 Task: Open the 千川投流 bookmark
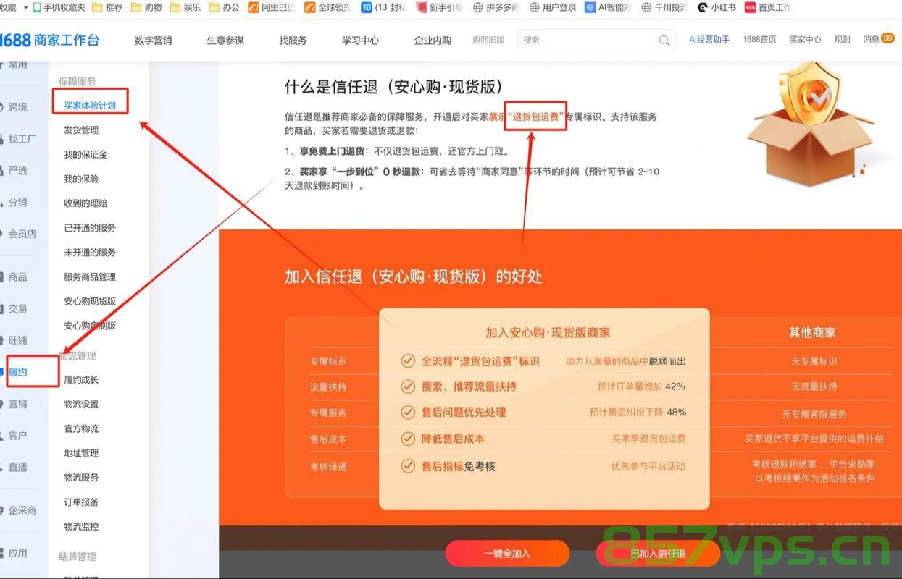664,7
